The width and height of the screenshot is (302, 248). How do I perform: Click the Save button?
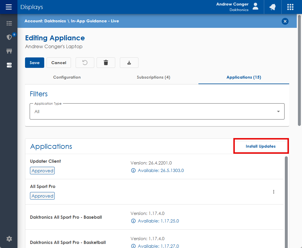[34, 63]
